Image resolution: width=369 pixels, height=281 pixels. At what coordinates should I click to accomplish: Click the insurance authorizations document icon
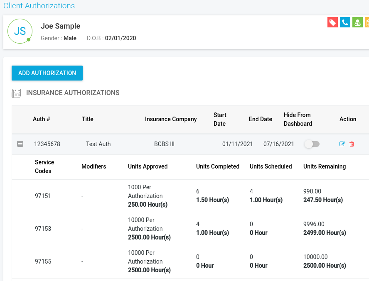coord(16,93)
